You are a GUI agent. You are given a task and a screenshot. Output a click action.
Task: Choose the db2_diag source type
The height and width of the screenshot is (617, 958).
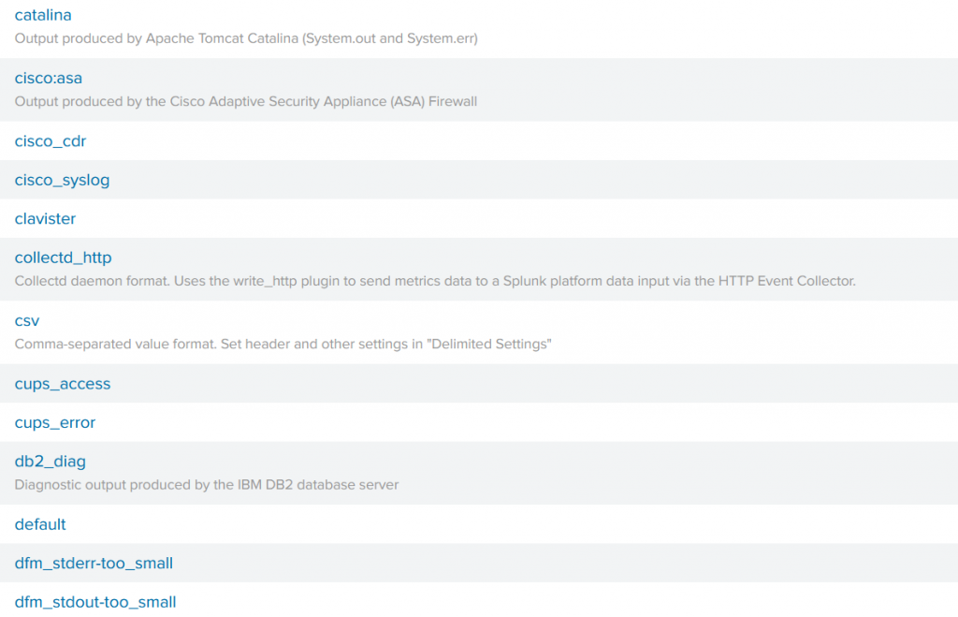(51, 462)
